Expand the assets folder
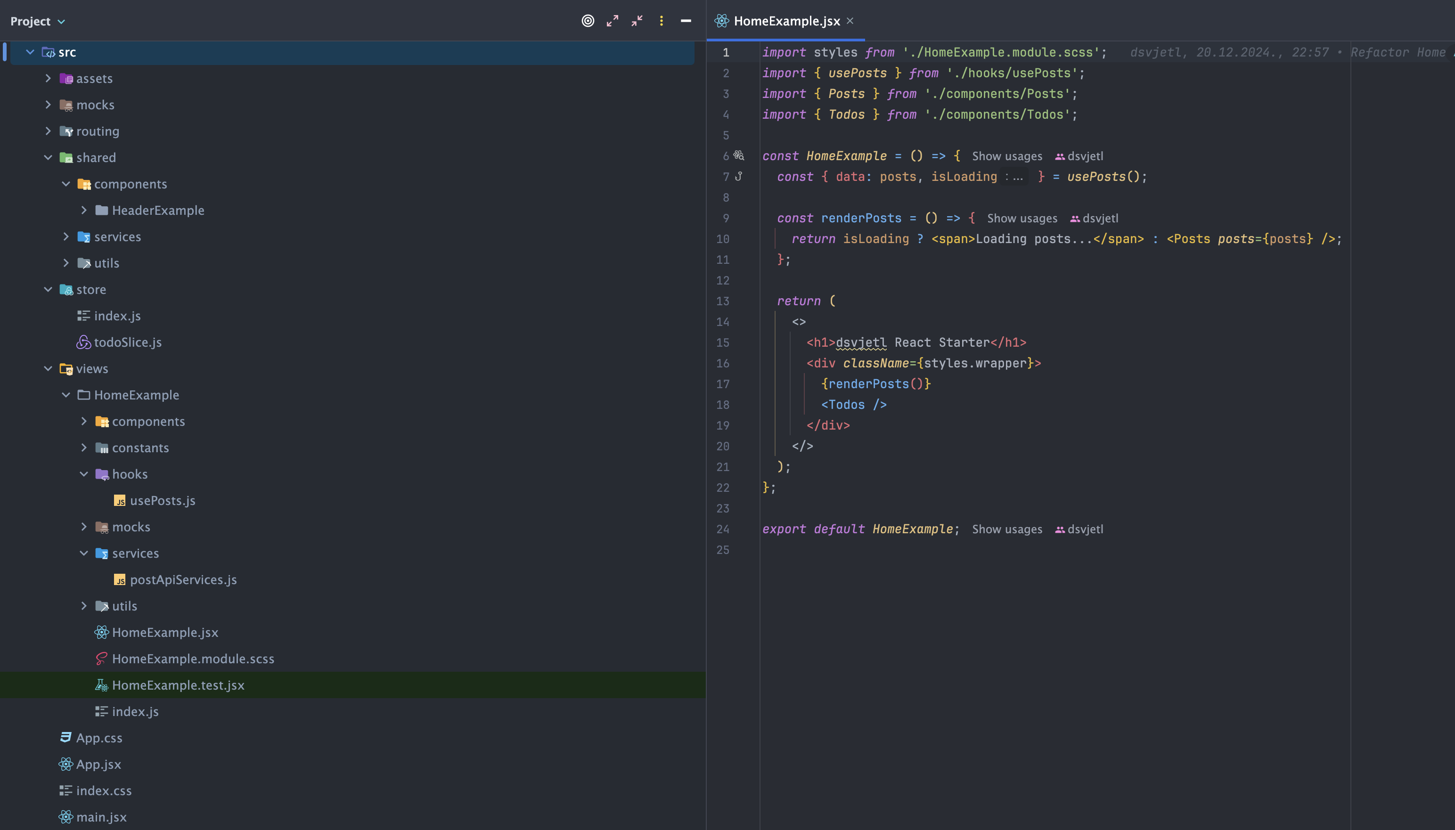This screenshot has height=830, width=1455. click(48, 78)
